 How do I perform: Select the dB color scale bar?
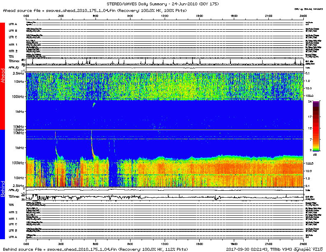click(316, 126)
